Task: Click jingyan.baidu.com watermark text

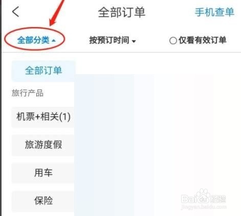Action: (204, 207)
